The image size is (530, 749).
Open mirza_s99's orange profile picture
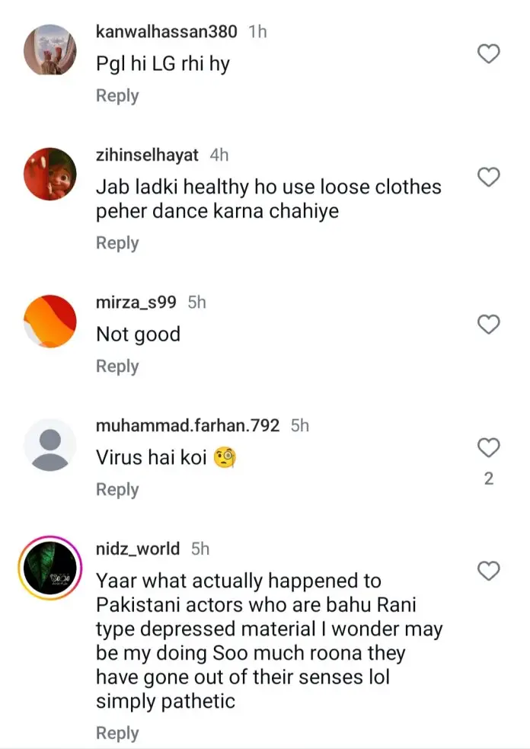pos(50,321)
